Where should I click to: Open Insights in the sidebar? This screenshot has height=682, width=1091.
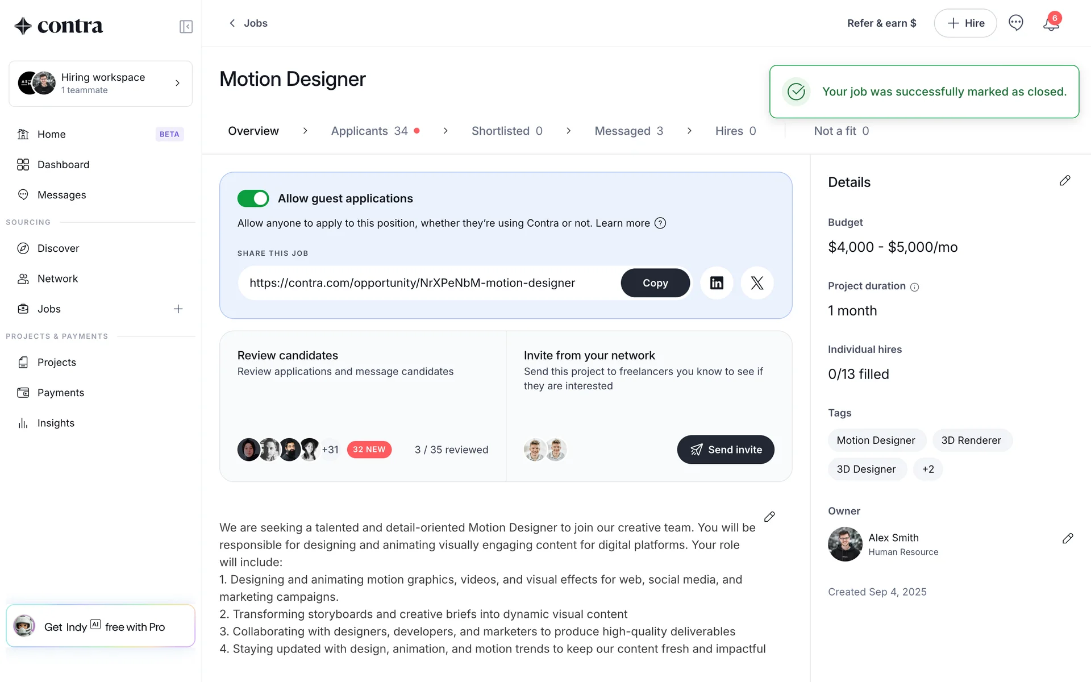56,423
